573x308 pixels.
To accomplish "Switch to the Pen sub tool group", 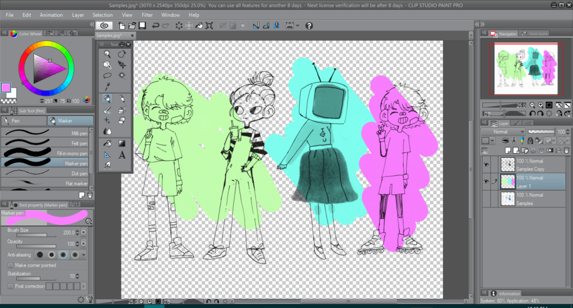I will [x=24, y=121].
